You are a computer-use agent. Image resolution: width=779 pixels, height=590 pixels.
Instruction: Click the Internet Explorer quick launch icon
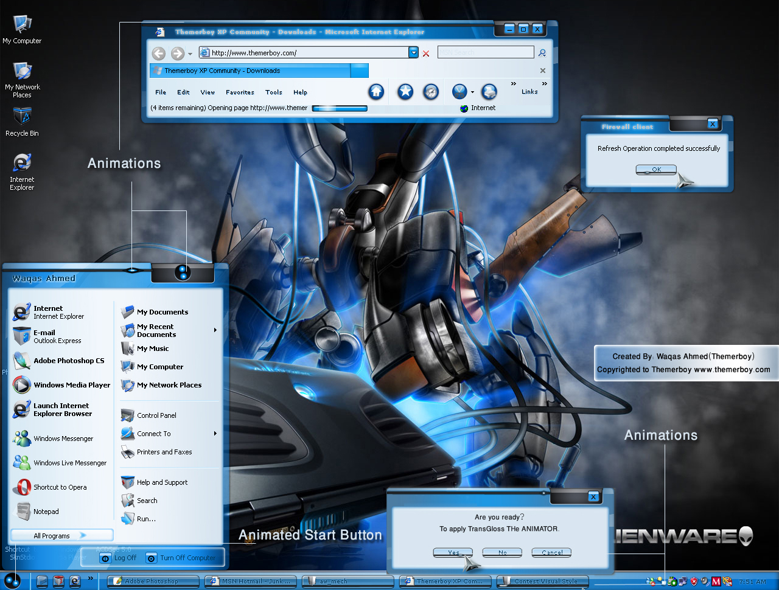(75, 581)
